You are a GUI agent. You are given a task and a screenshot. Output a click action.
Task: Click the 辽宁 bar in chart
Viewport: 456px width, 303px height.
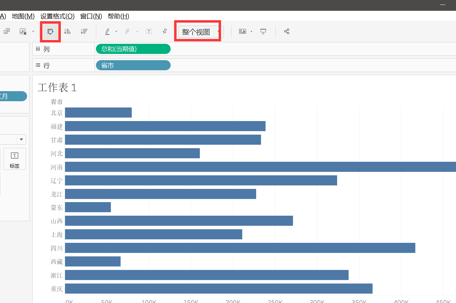(201, 181)
